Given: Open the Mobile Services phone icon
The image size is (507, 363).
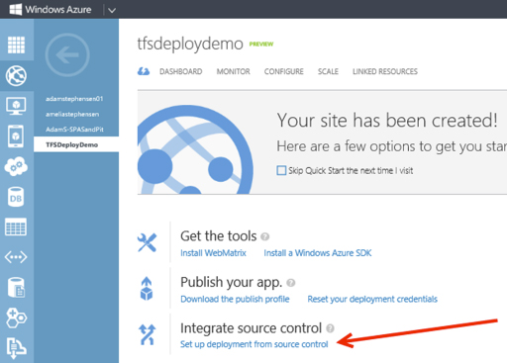Looking at the screenshot, I should [16, 136].
